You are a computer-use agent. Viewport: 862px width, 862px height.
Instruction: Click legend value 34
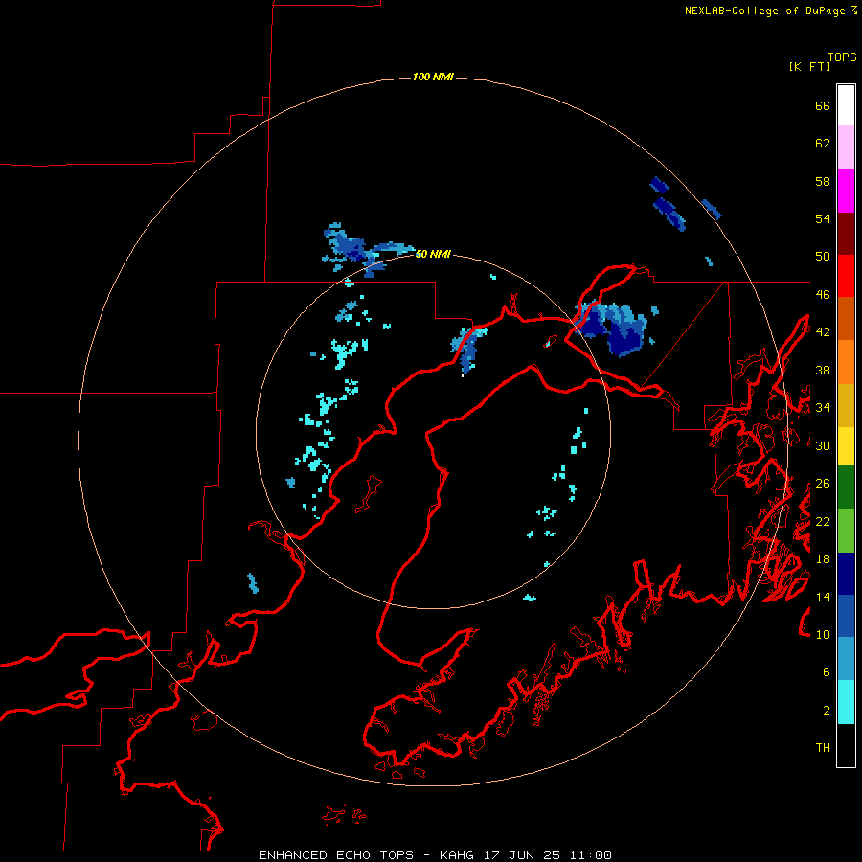823,408
